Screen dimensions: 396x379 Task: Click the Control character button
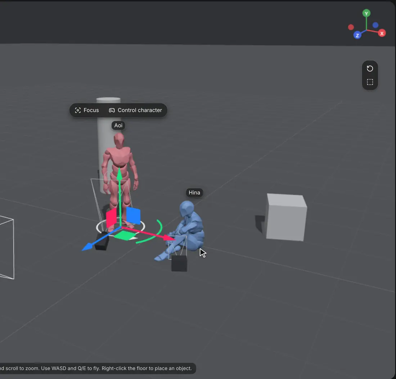click(x=135, y=110)
